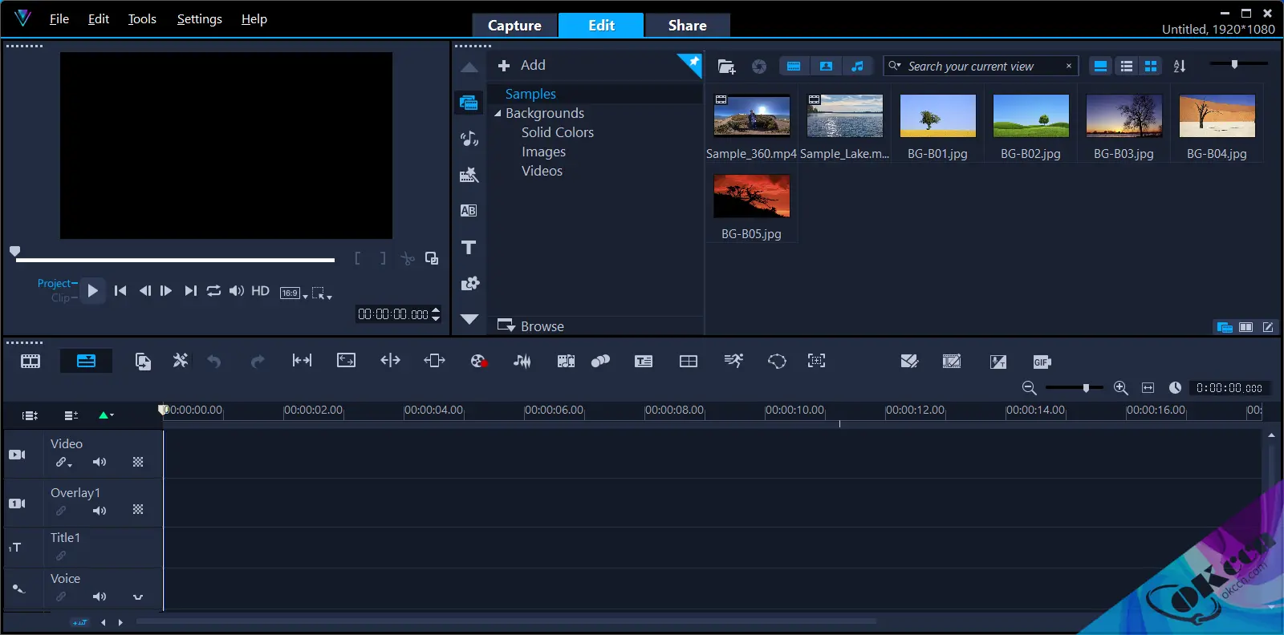Play the project preview
This screenshot has width=1284, height=635.
pos(92,291)
